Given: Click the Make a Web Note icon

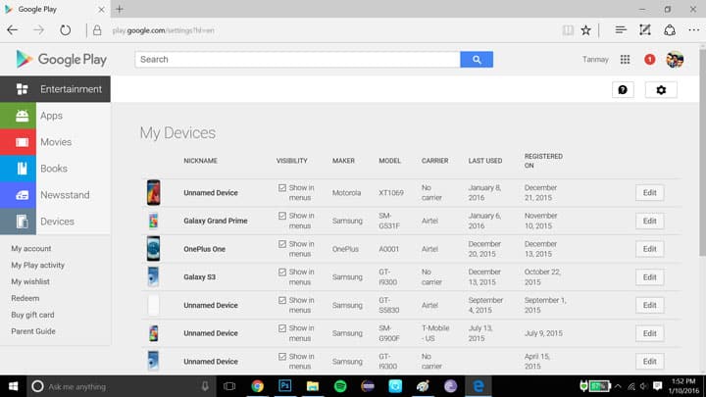Looking at the screenshot, I should point(645,30).
